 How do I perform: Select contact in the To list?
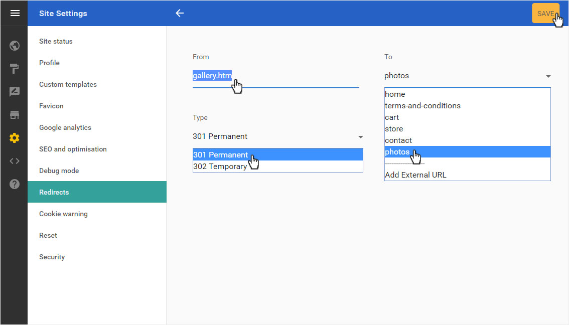point(468,140)
